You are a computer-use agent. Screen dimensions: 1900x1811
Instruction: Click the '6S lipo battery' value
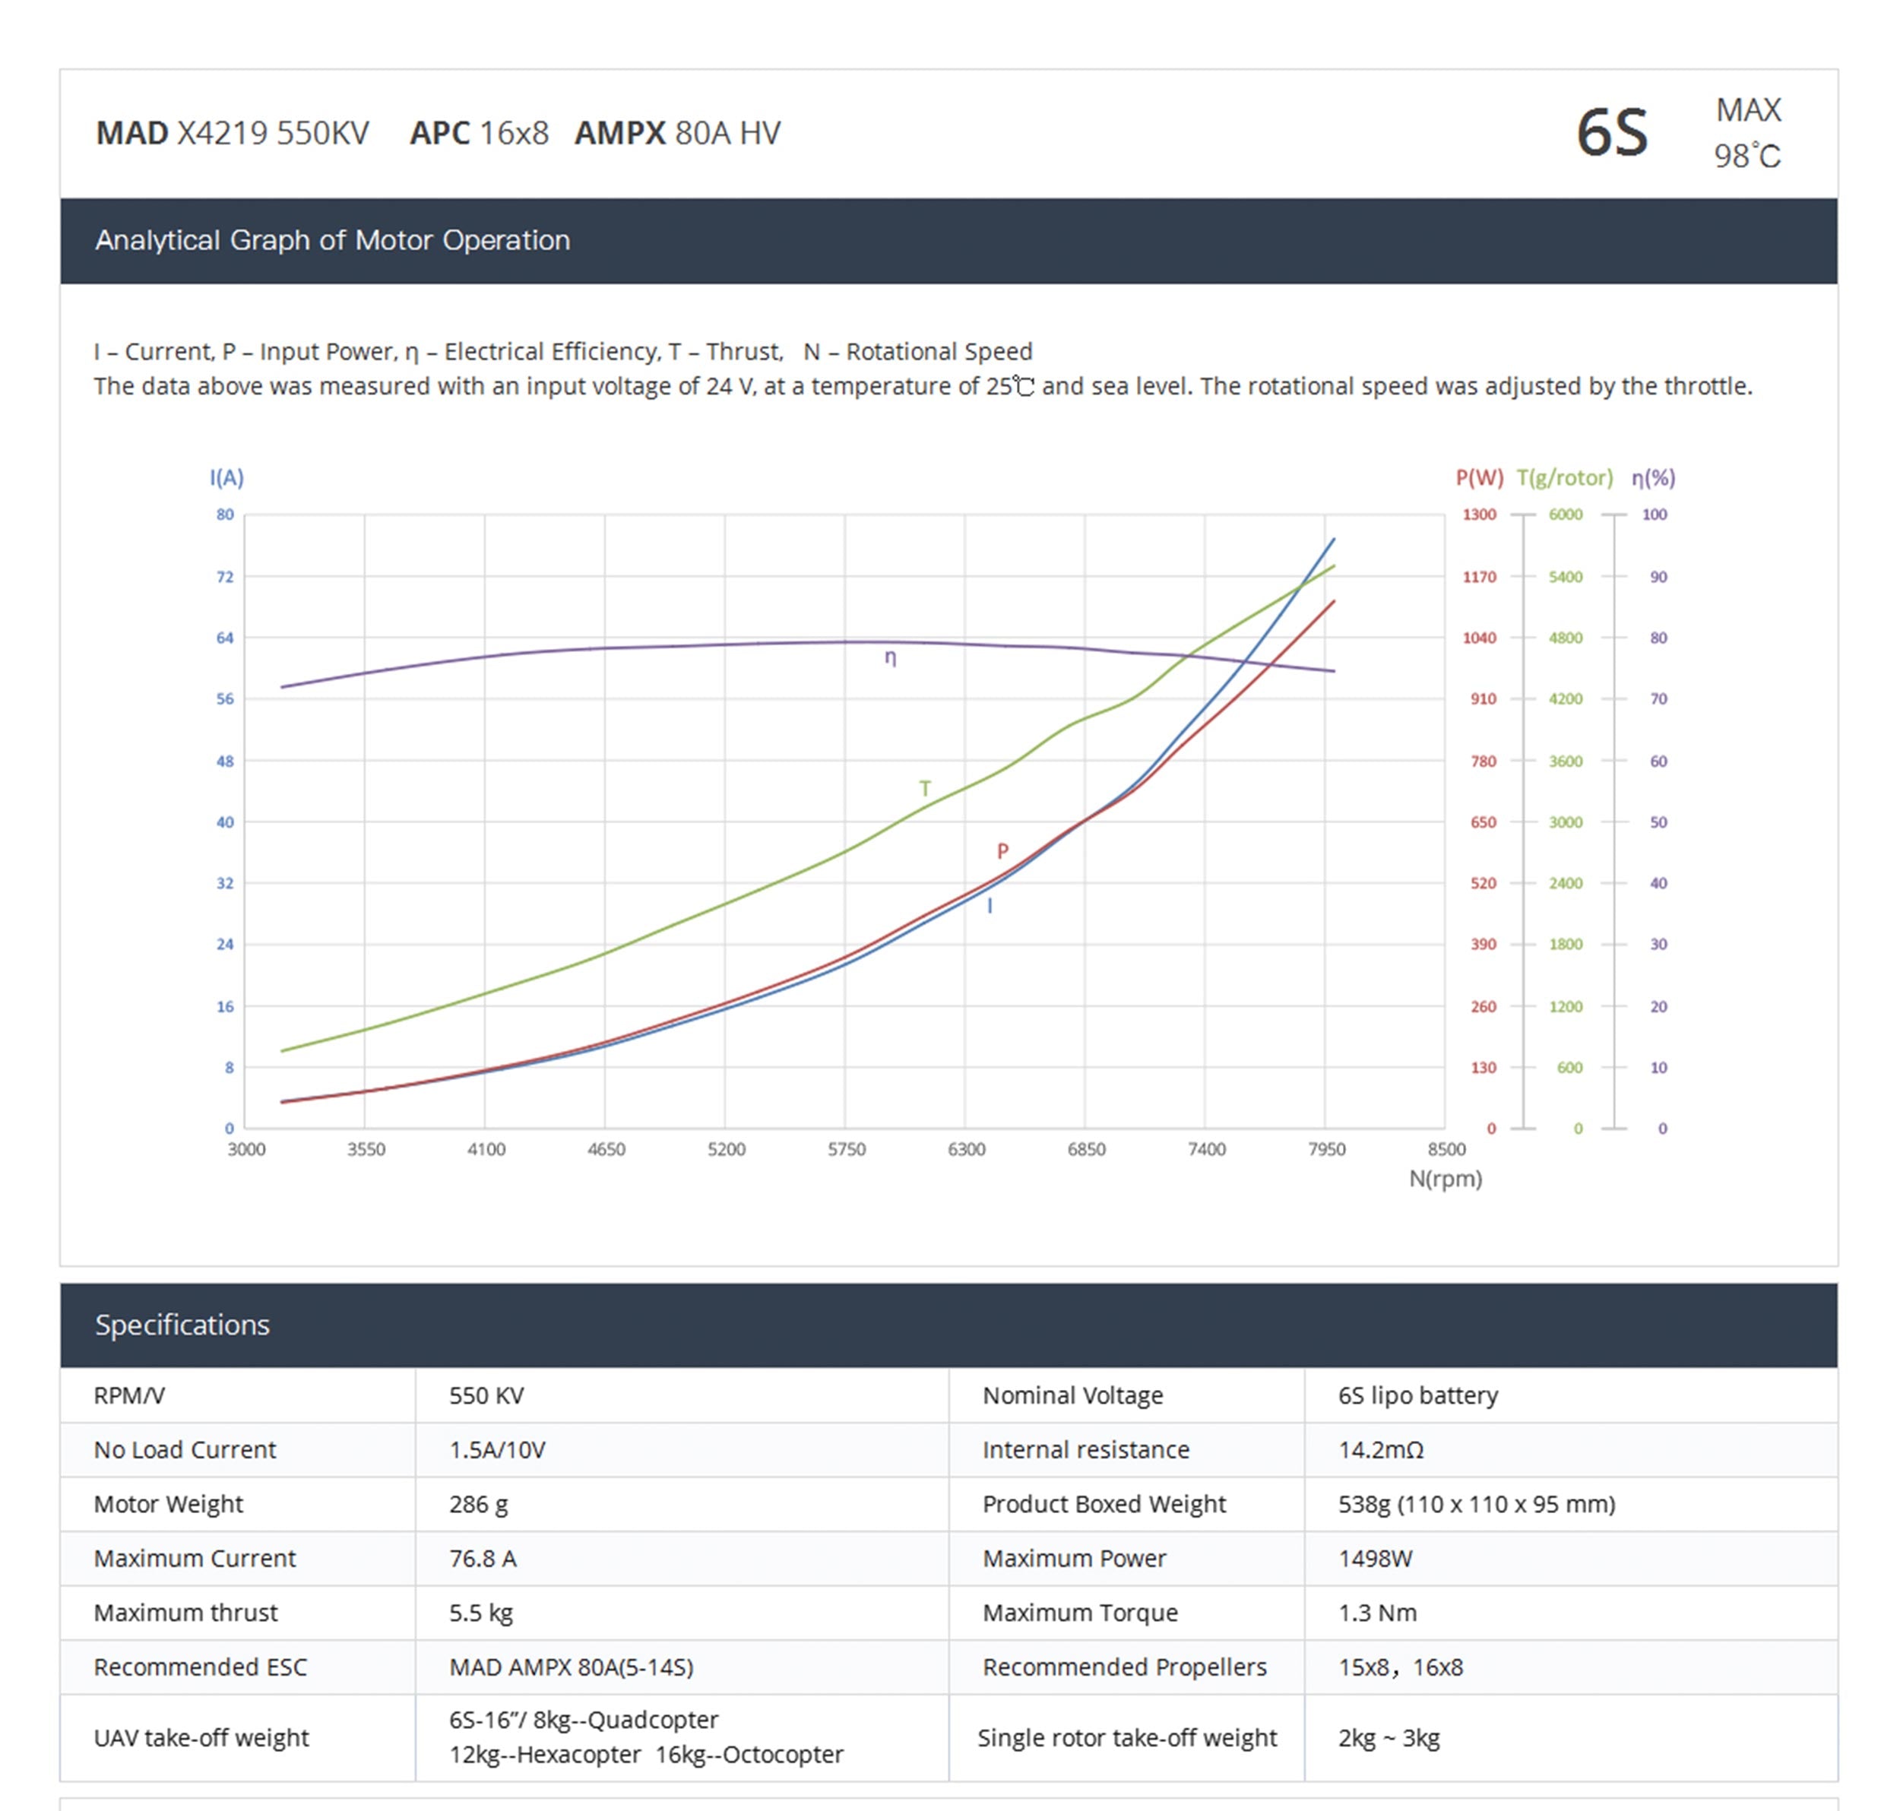point(1417,1395)
